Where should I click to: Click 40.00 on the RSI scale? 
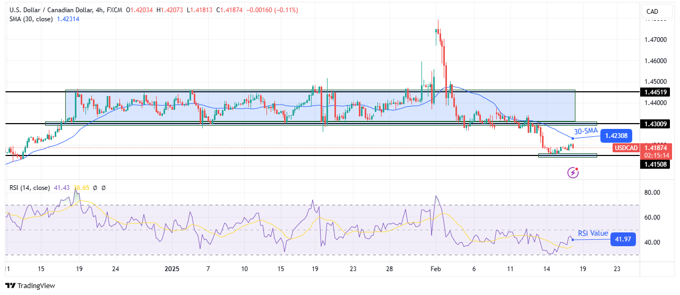coord(653,242)
